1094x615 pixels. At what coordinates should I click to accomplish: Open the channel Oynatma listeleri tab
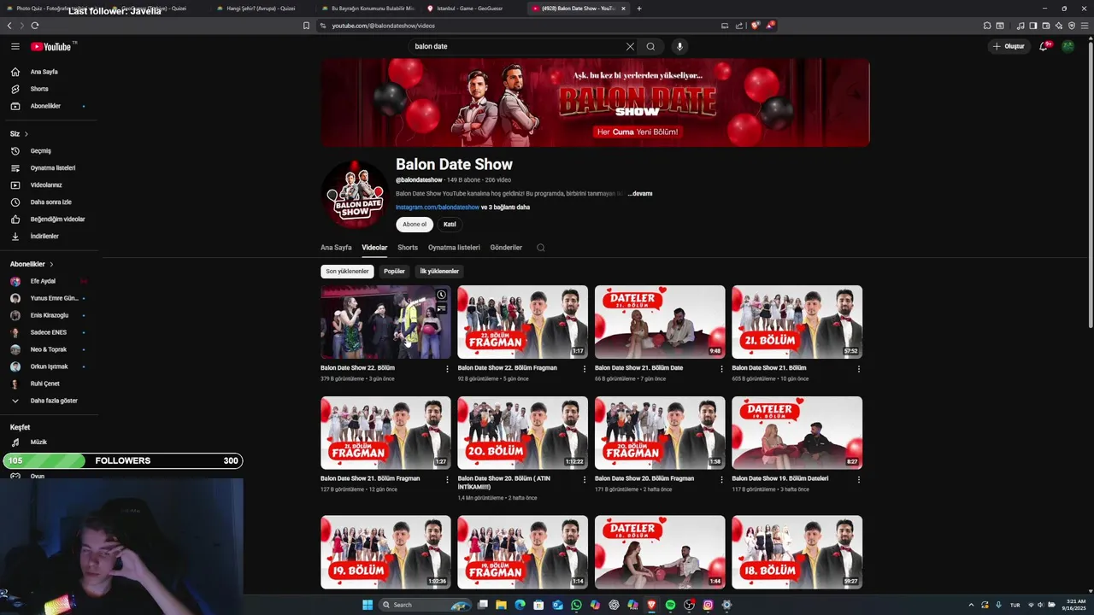pyautogui.click(x=454, y=248)
